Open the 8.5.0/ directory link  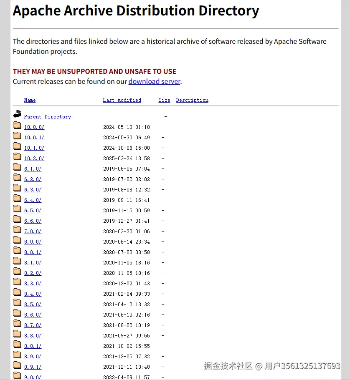33,304
